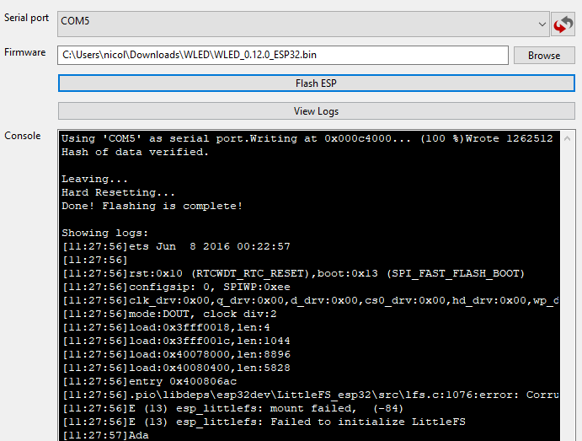
Task: Click the 'rst:0x10 (RTCWDT_RTC_RESET)' log line
Action: 294,273
